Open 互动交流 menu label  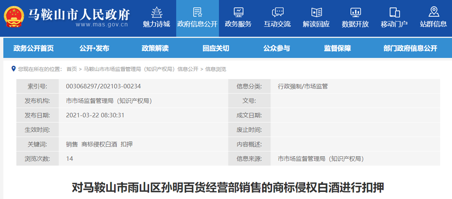[278, 24]
